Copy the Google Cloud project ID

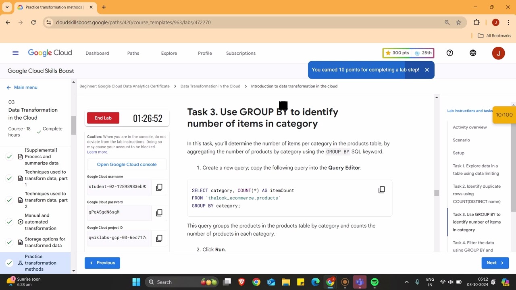159,238
